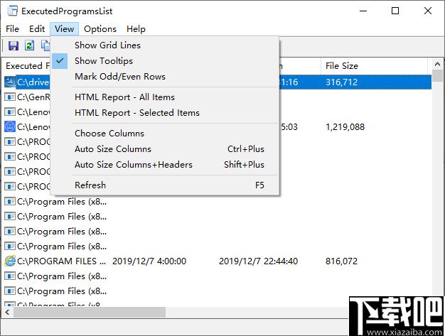Click the ExecutedProgramsList title bar icon
445x336 pixels.
12,11
